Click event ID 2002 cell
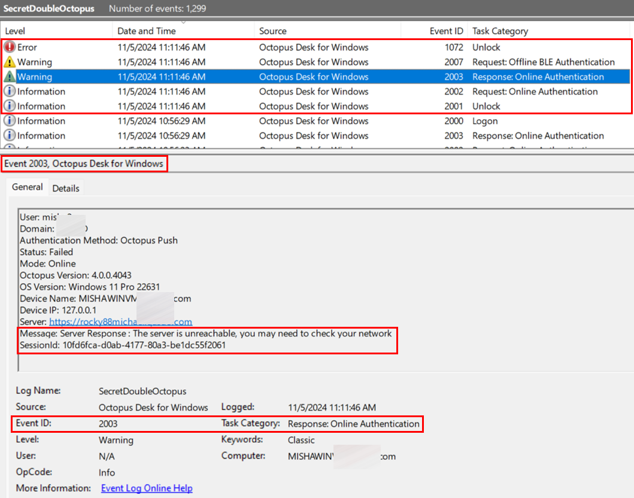Screen dimensions: 634x498 click(x=454, y=92)
